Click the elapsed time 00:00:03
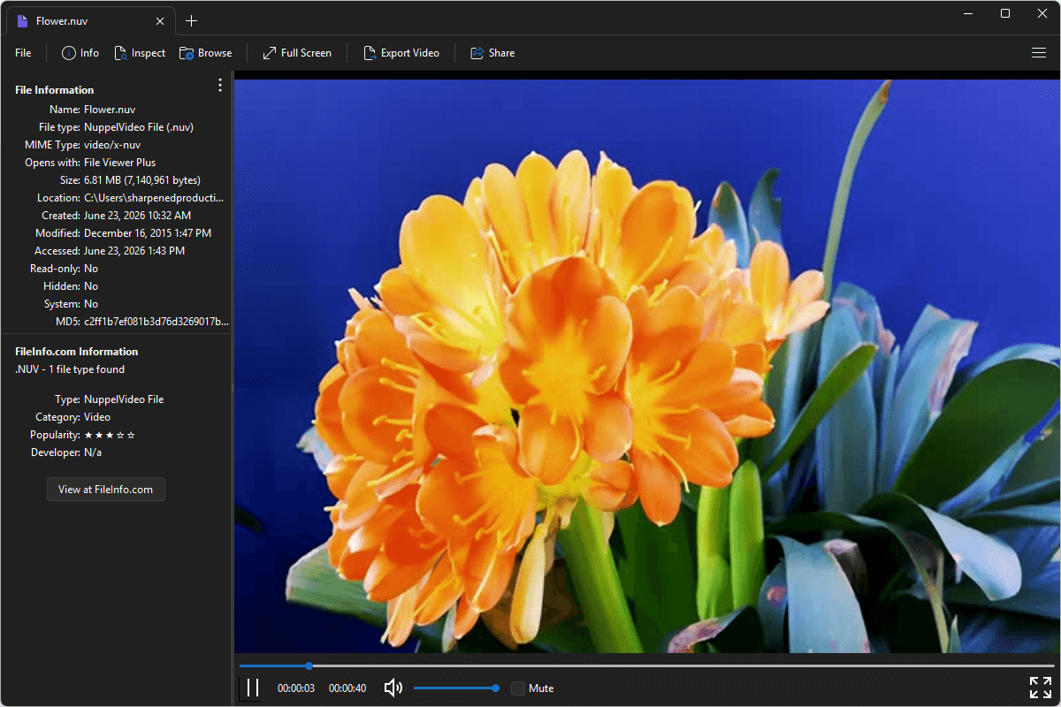The image size is (1061, 707). click(x=296, y=688)
